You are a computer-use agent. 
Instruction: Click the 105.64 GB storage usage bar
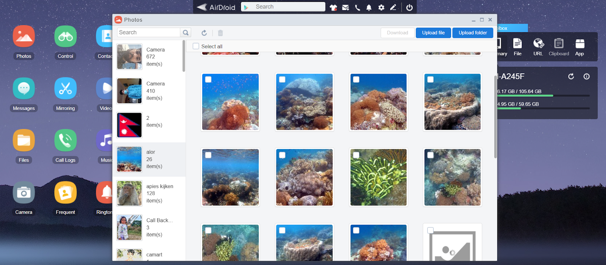pyautogui.click(x=544, y=96)
